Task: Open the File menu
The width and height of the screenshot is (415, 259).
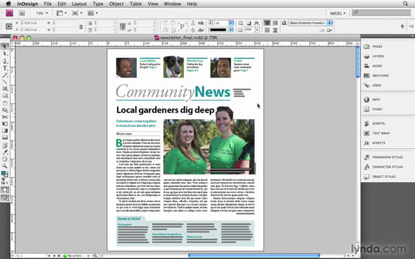Action: [48, 3]
